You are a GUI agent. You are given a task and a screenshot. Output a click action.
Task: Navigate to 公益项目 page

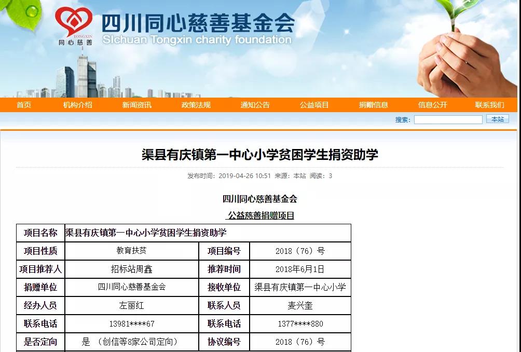314,105
